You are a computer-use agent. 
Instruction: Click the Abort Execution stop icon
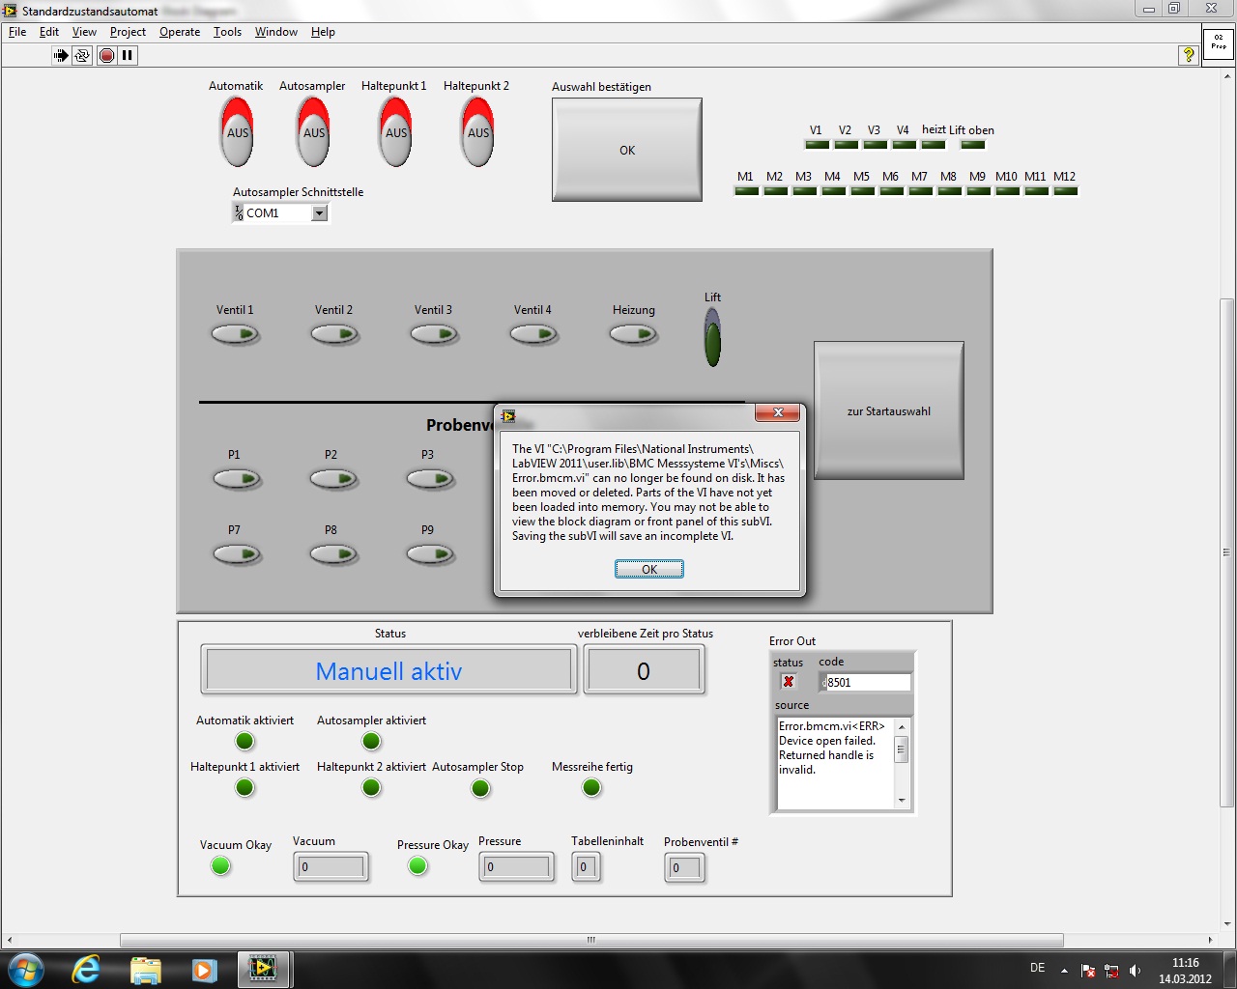(106, 55)
